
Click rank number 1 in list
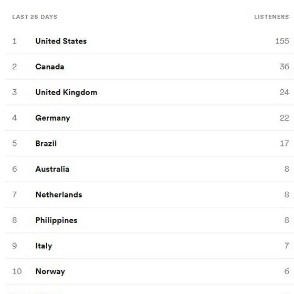click(x=15, y=41)
